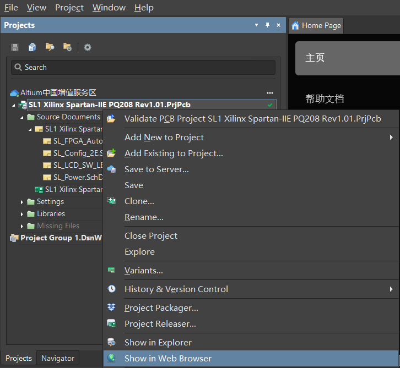
Task: Open History & Version Control submenu arrow
Action: (391, 289)
